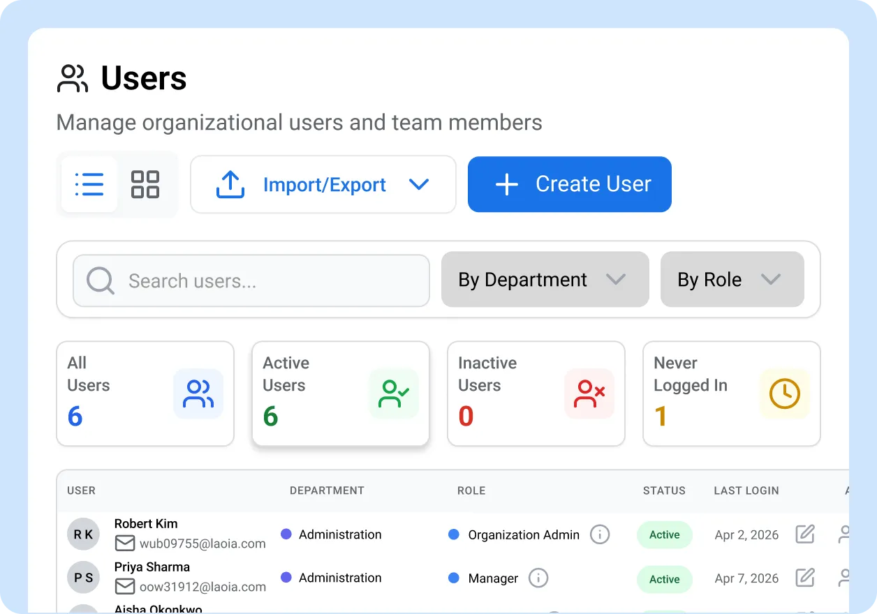This screenshot has height=614, width=877.
Task: Click the upload icon inside Import/Export button
Action: tap(230, 184)
